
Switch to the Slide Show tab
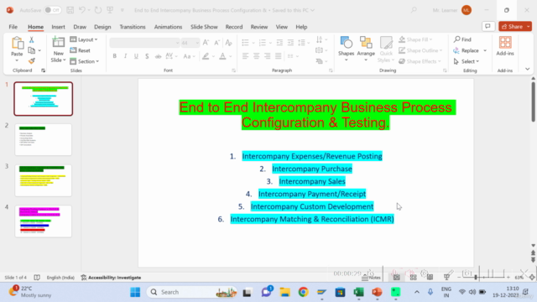[204, 27]
